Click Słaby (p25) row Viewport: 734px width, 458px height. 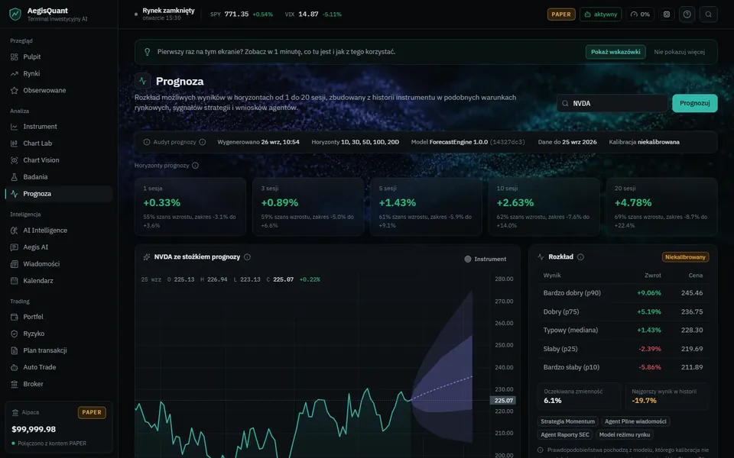point(623,349)
